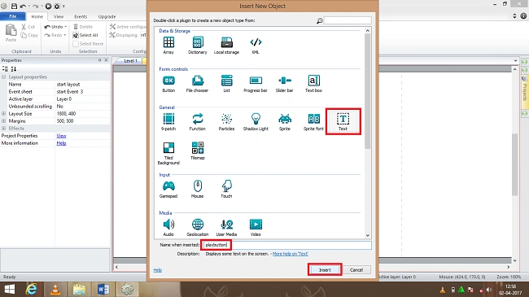This screenshot has height=297, width=529.
Task: Click the plugin search input field
Action: [348, 20]
